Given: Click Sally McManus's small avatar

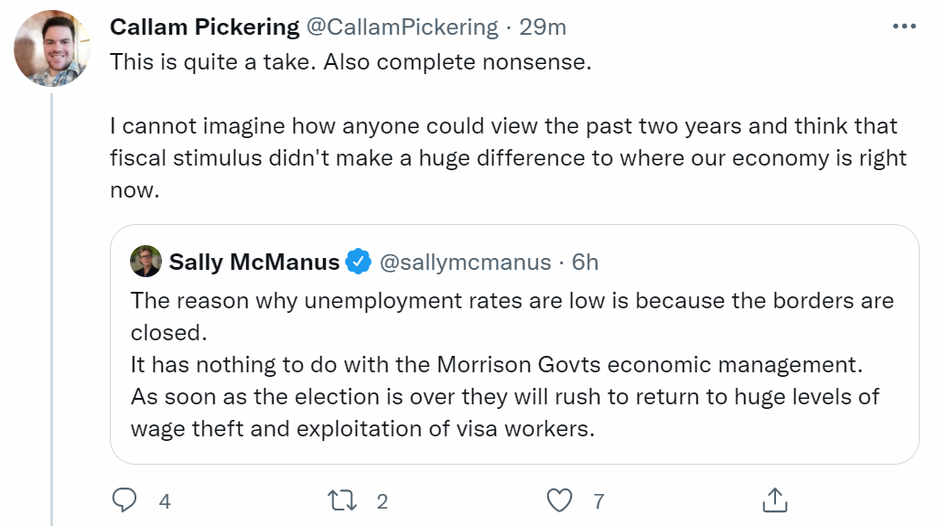Looking at the screenshot, I should click(x=146, y=262).
